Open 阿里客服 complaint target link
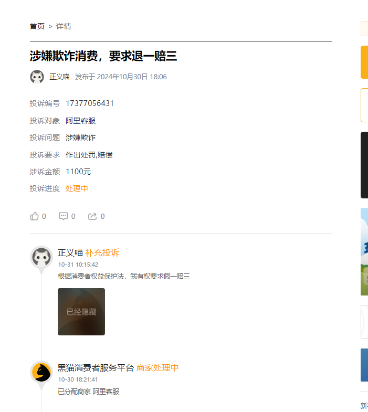Screen dimensions: 368x412 tap(81, 121)
